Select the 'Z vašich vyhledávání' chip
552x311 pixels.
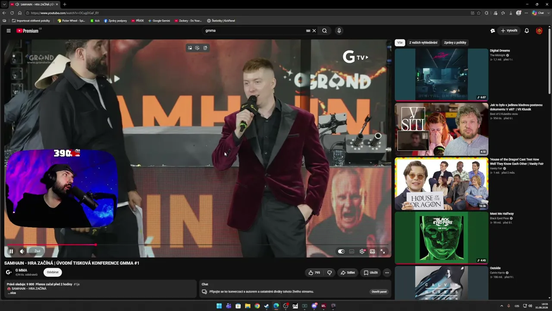[423, 43]
